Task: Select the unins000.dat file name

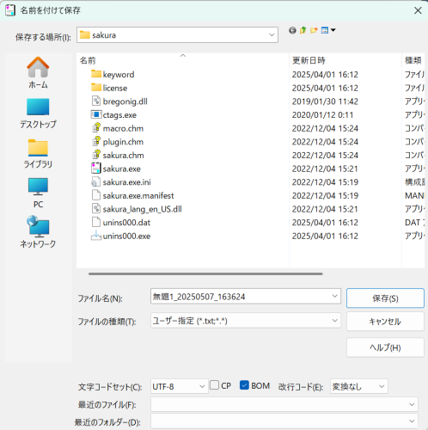Action: 126,223
